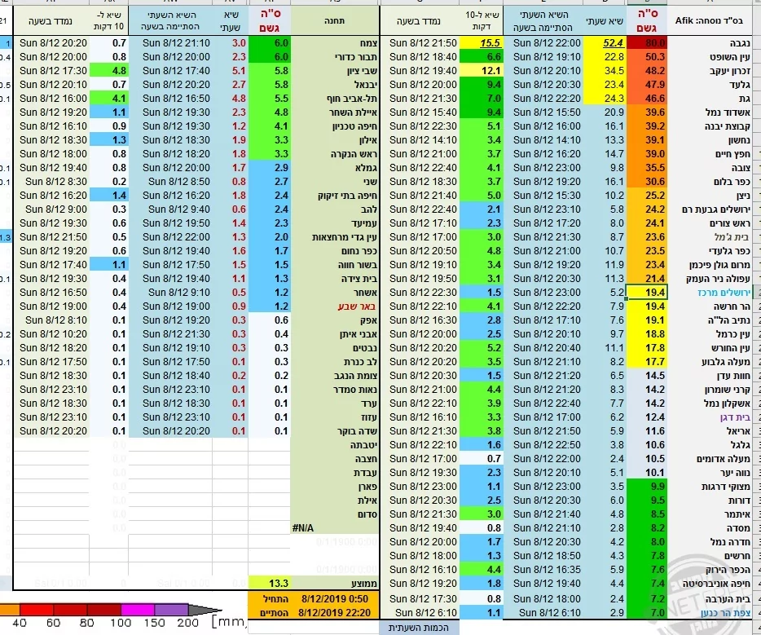This screenshot has width=761, height=635.
Task: Click the תחנה column header
Action: click(x=335, y=16)
